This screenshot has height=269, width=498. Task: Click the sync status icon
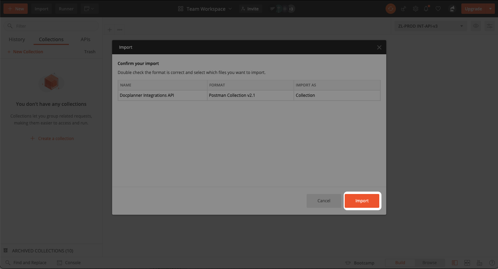click(391, 9)
